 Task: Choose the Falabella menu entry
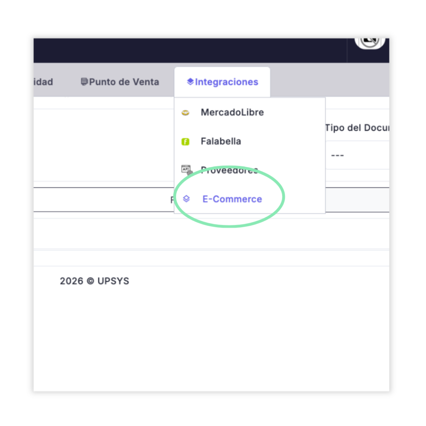[221, 141]
